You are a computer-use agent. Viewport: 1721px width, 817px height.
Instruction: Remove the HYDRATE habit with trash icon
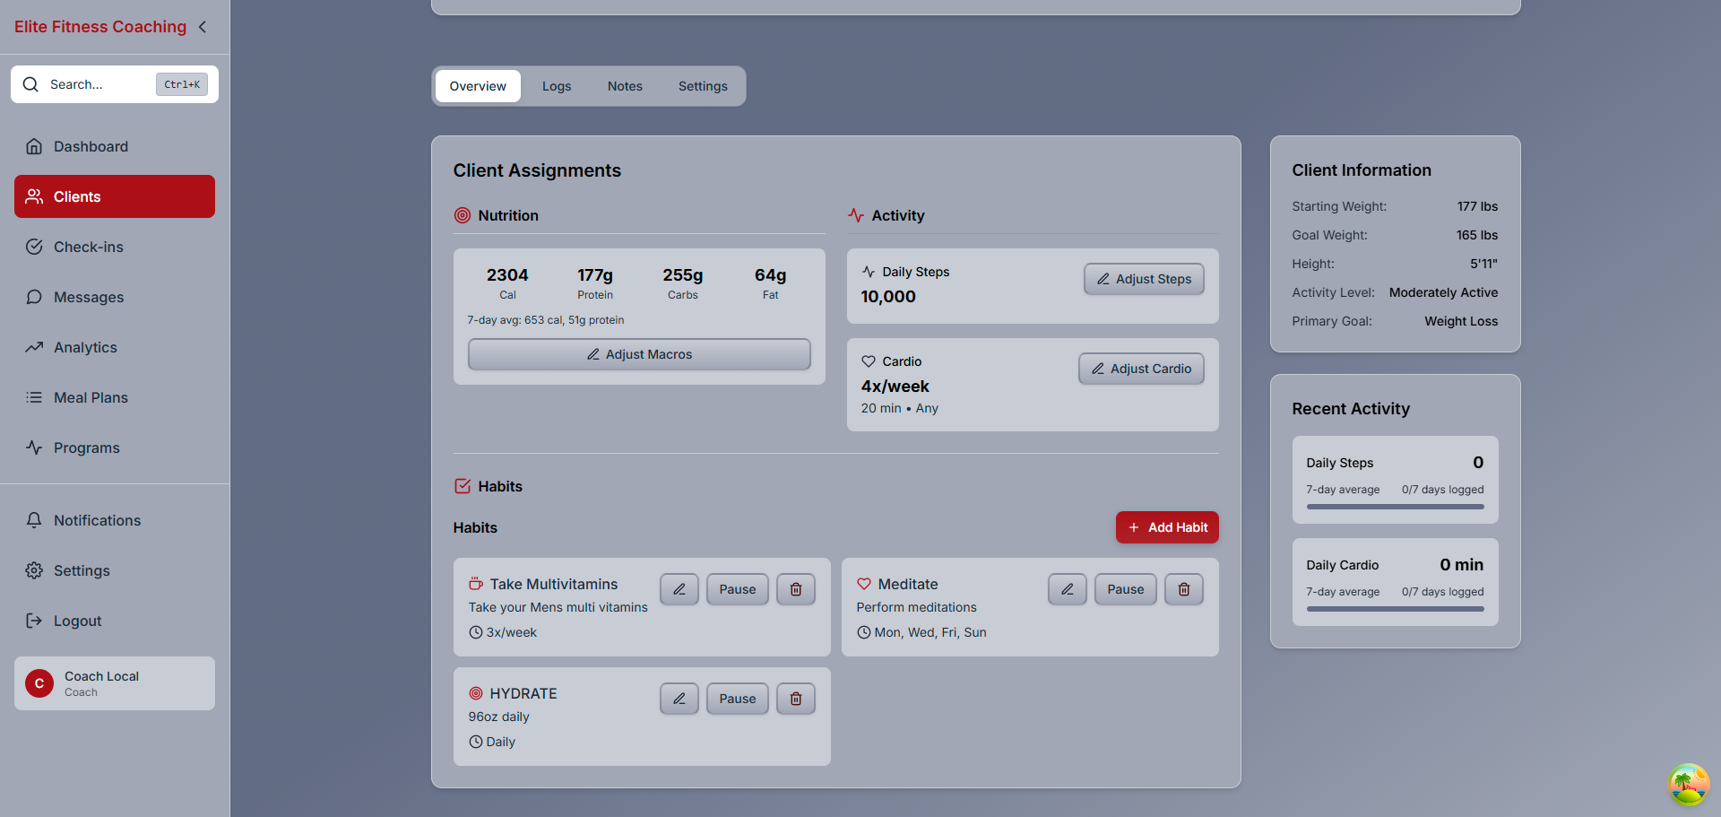795,699
